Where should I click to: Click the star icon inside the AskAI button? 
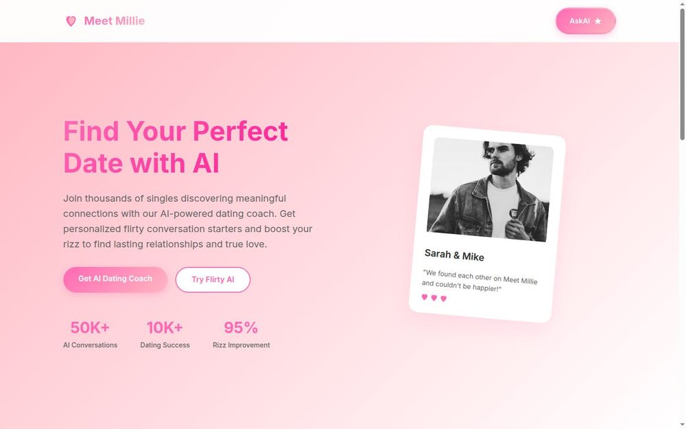click(598, 21)
